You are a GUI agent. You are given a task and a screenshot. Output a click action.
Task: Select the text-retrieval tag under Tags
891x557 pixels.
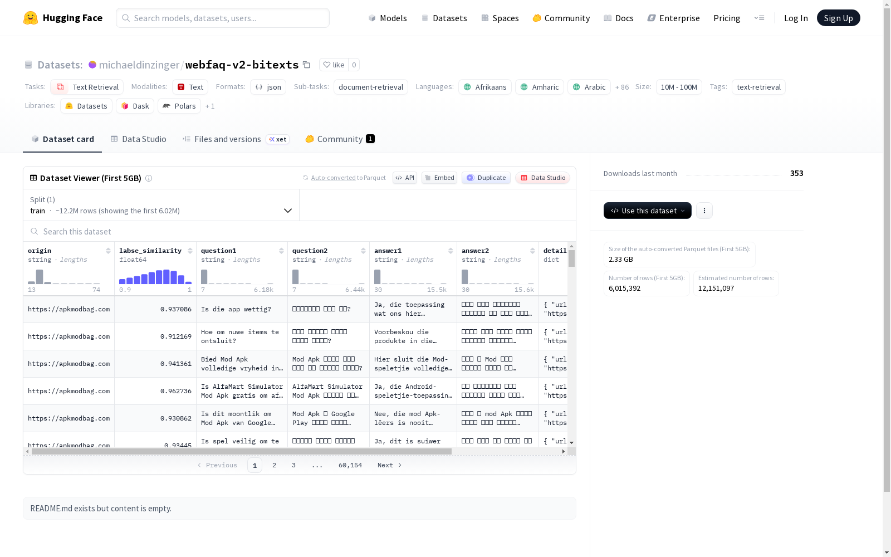[758, 87]
